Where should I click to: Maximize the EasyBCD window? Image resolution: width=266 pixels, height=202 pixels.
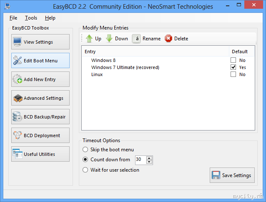click(x=239, y=5)
